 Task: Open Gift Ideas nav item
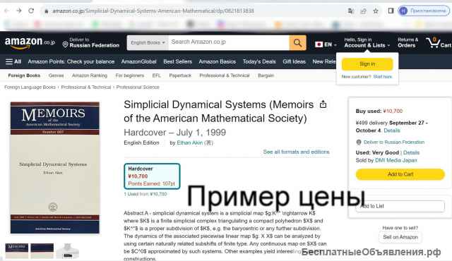click(x=294, y=61)
